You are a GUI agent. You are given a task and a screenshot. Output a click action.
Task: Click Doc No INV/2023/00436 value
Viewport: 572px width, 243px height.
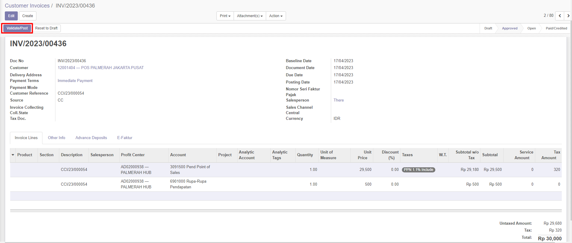[72, 61]
